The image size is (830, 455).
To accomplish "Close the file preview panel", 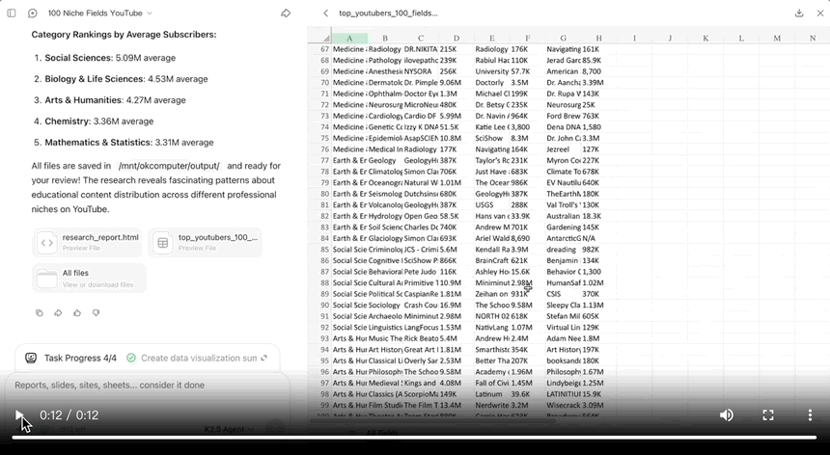I will 820,13.
